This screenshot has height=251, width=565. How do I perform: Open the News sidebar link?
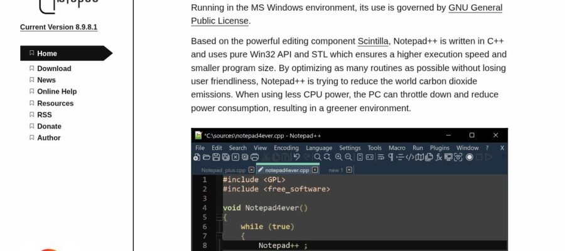[46, 80]
